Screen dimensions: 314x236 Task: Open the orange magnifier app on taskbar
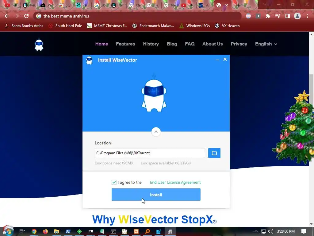pos(147,231)
